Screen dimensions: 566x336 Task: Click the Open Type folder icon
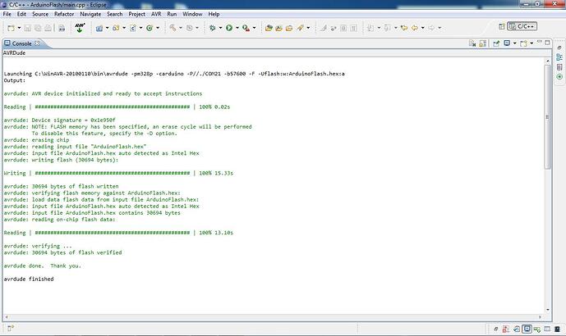268,28
